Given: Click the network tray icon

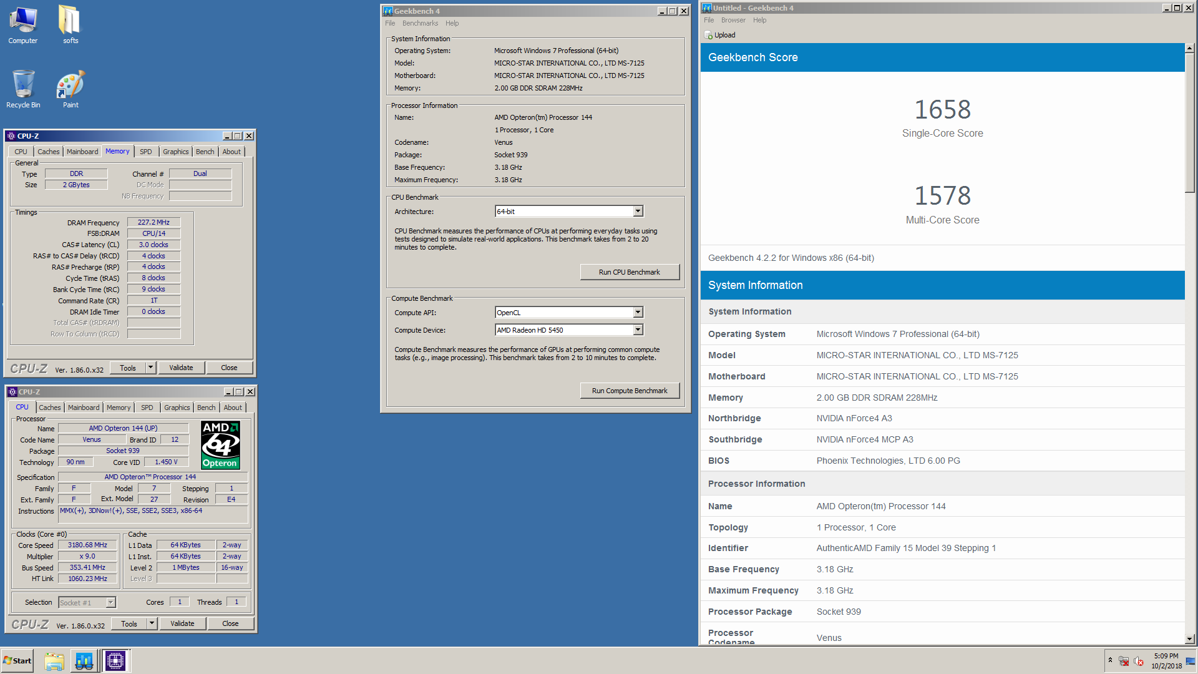Looking at the screenshot, I should click(x=1124, y=661).
